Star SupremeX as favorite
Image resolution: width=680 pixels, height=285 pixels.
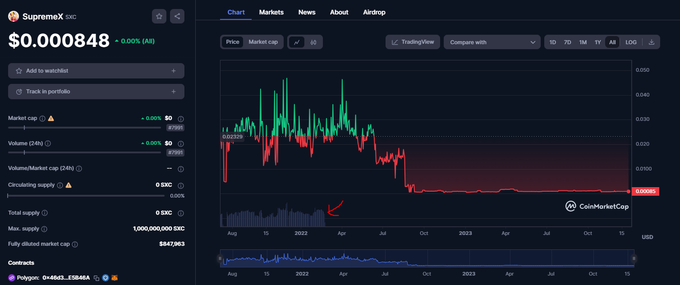(x=159, y=16)
